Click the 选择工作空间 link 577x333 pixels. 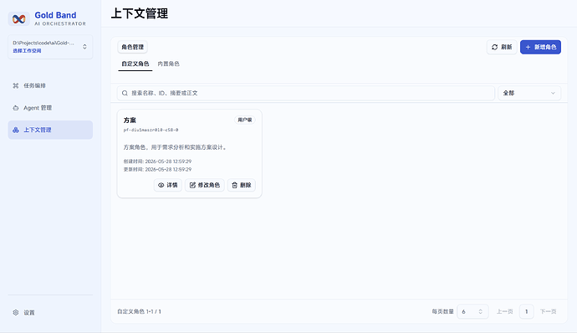(27, 51)
